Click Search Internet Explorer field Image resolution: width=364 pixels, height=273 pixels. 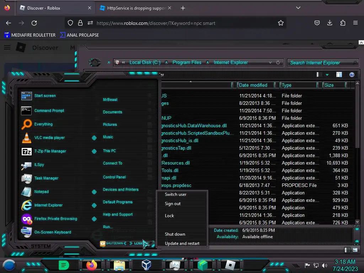pos(323,63)
